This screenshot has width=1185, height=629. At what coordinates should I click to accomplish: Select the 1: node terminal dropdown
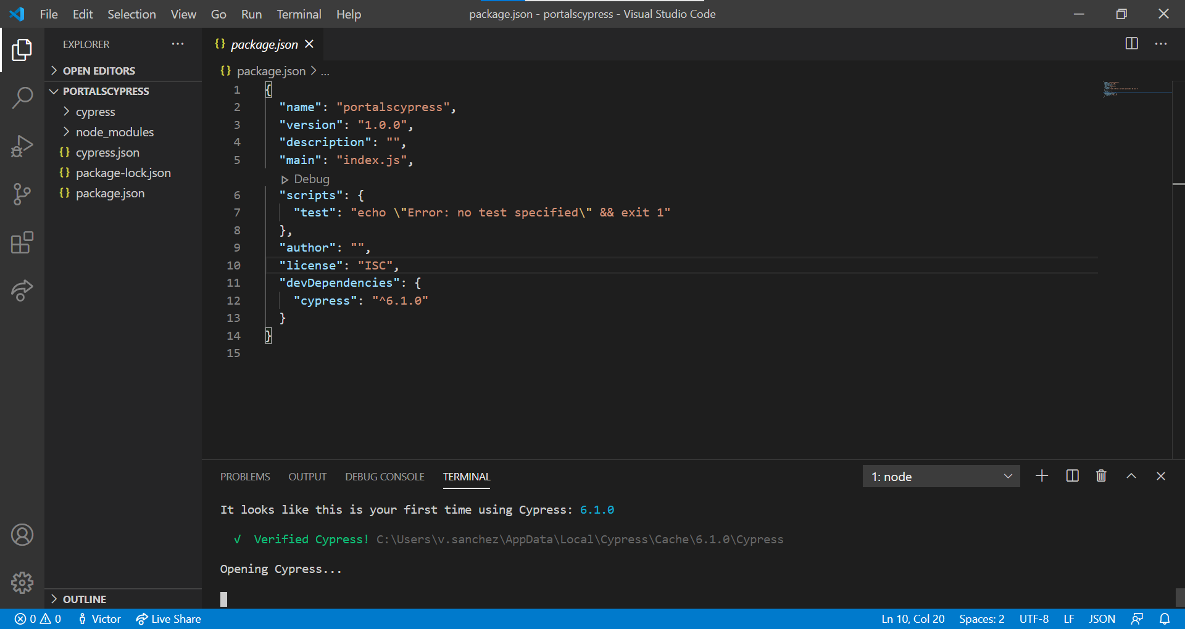click(941, 477)
